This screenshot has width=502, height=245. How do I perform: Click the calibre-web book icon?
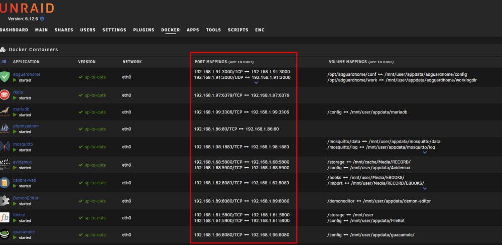[4, 183]
